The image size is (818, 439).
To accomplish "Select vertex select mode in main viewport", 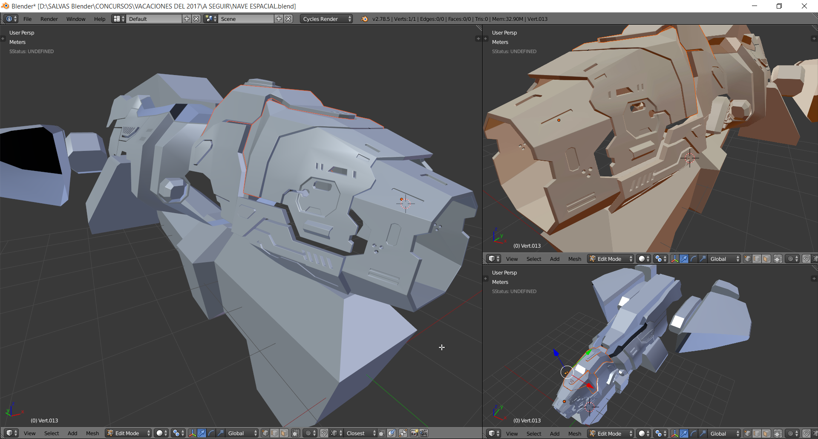I will [265, 433].
